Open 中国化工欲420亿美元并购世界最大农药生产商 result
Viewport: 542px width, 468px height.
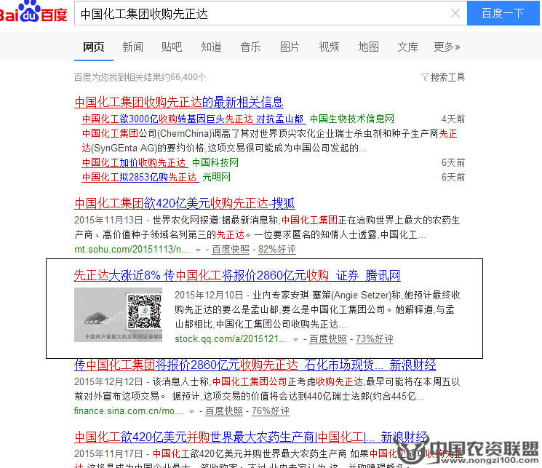251,437
